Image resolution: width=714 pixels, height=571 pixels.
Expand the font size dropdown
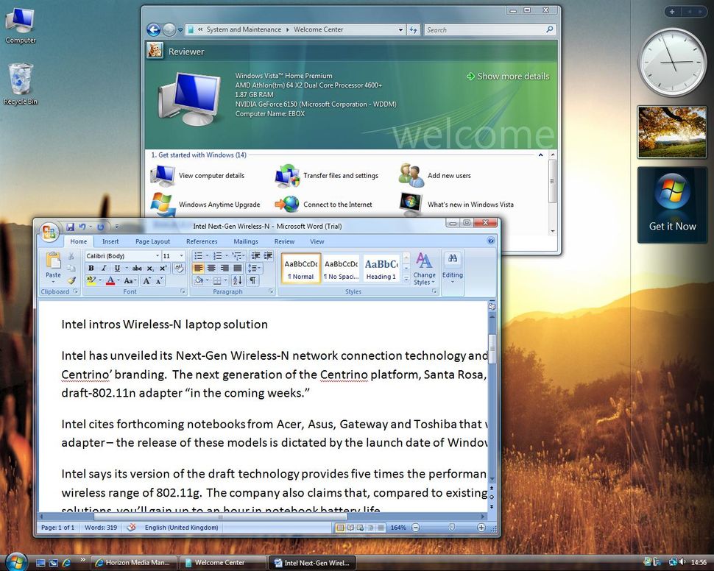point(182,255)
